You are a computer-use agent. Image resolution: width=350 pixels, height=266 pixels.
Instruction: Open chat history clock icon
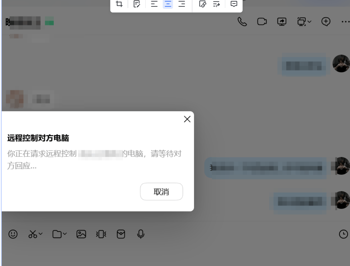coord(343,234)
